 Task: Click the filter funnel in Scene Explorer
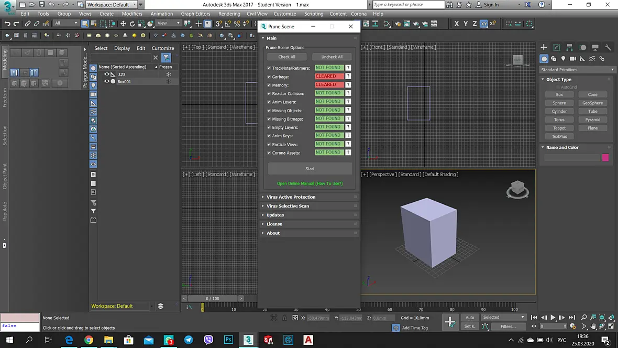pos(167,58)
